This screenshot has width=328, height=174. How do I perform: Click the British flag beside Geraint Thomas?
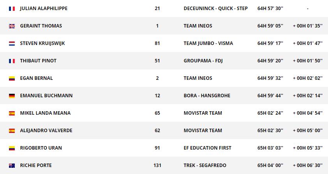[12, 26]
